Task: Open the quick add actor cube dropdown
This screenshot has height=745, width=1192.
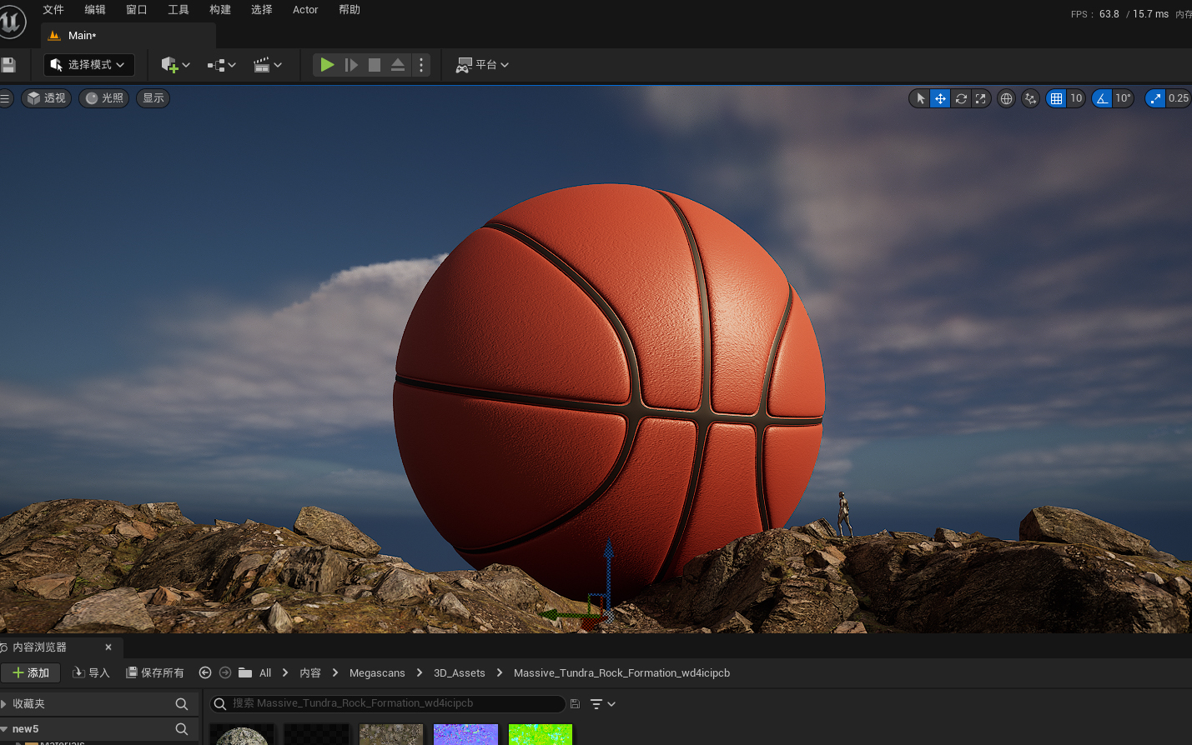Action: (x=176, y=65)
